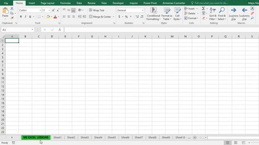259x145 pixels.
Task: Click the Increase Indent icon
Action: [84, 17]
